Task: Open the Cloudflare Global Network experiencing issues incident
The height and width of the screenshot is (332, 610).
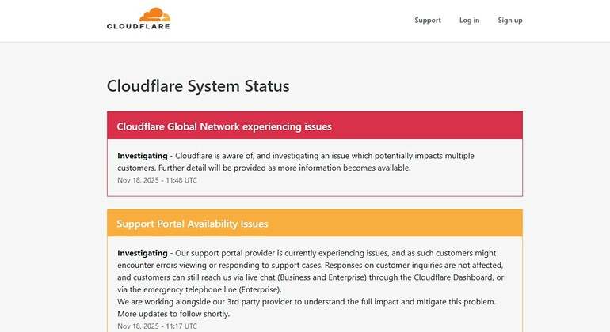Action: (223, 126)
